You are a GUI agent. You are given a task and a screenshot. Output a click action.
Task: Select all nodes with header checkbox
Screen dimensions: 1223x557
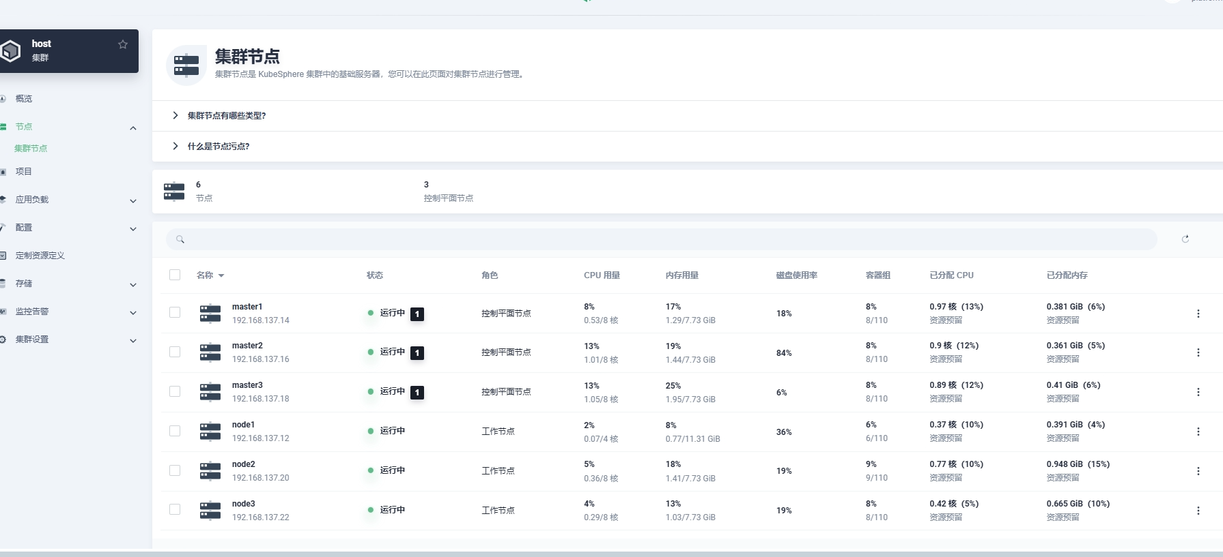pos(175,275)
